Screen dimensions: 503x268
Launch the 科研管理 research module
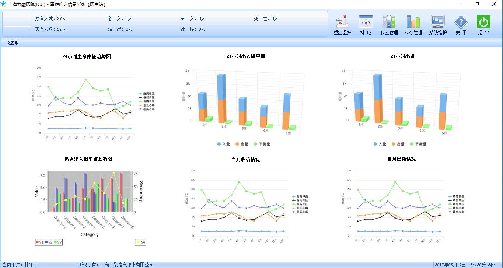(x=413, y=25)
